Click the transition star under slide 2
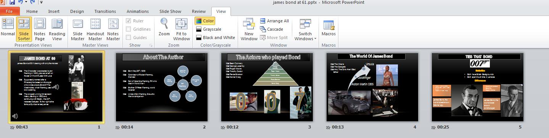 [x=118, y=127]
